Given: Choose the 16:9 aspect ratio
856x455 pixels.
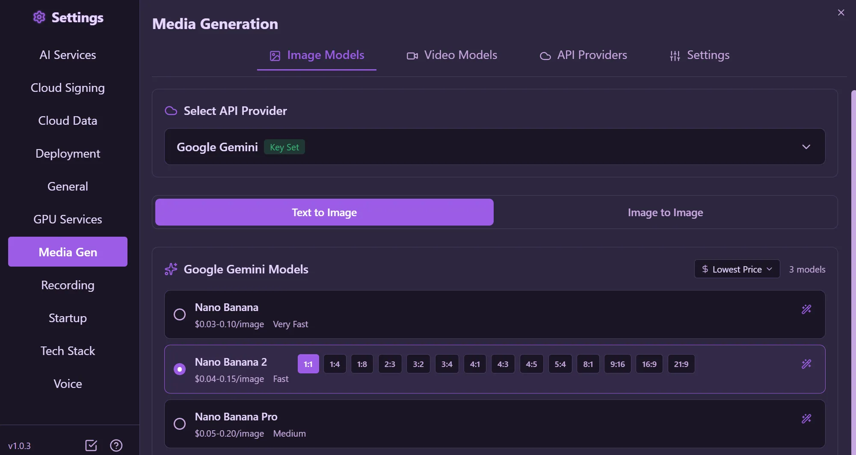Looking at the screenshot, I should (x=649, y=364).
